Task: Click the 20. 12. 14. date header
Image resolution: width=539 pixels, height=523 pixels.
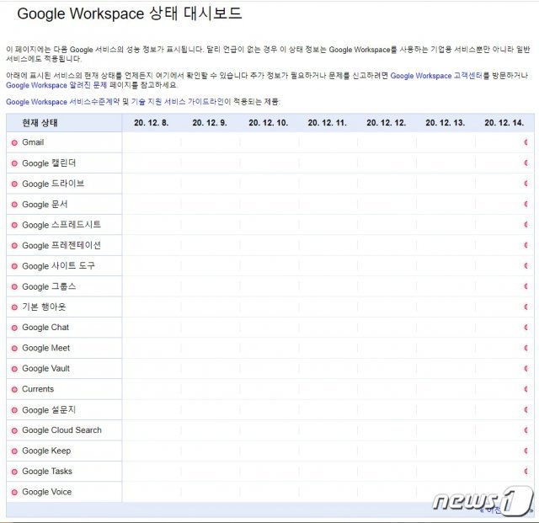Action: (x=504, y=123)
